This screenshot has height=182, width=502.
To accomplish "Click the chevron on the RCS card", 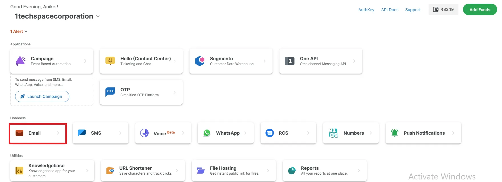I will coord(308,133).
